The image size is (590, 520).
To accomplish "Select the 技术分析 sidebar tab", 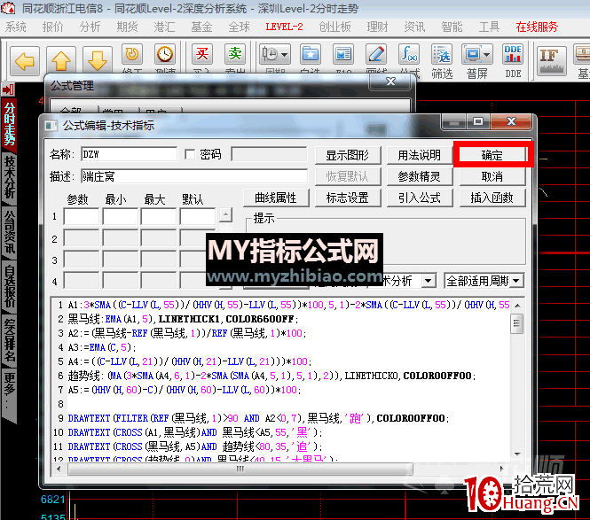I will [9, 177].
